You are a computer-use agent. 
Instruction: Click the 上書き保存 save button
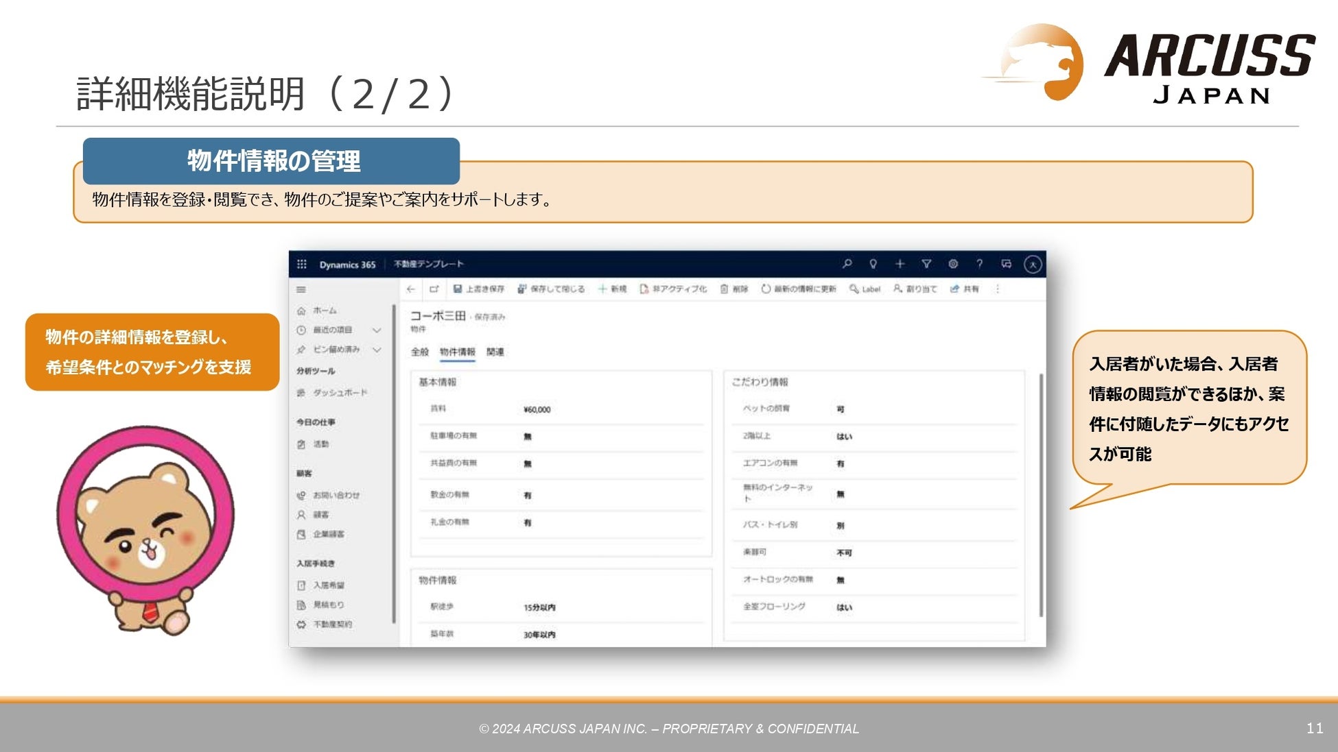[x=478, y=289]
